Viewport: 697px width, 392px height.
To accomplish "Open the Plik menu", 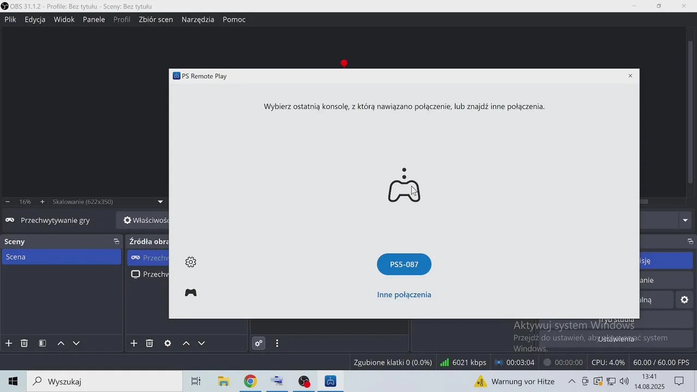I will (10, 20).
